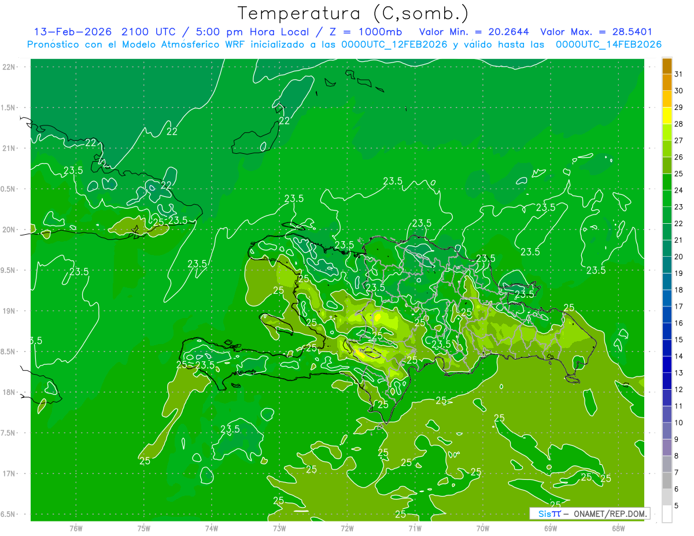The image size is (694, 536).
Task: Click the 18N latitude label
Action: (x=9, y=392)
